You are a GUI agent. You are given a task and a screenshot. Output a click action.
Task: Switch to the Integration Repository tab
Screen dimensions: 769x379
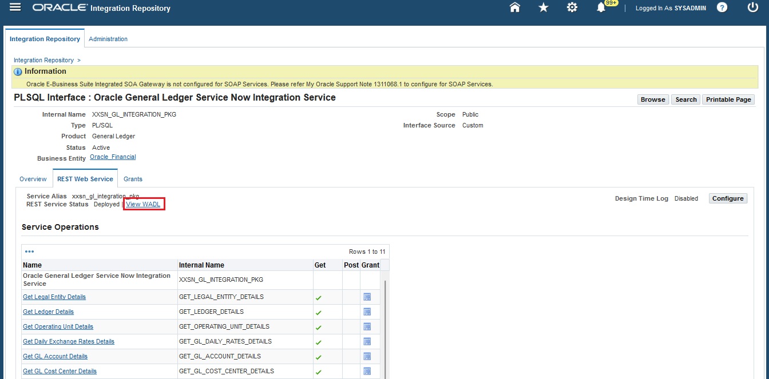click(45, 39)
